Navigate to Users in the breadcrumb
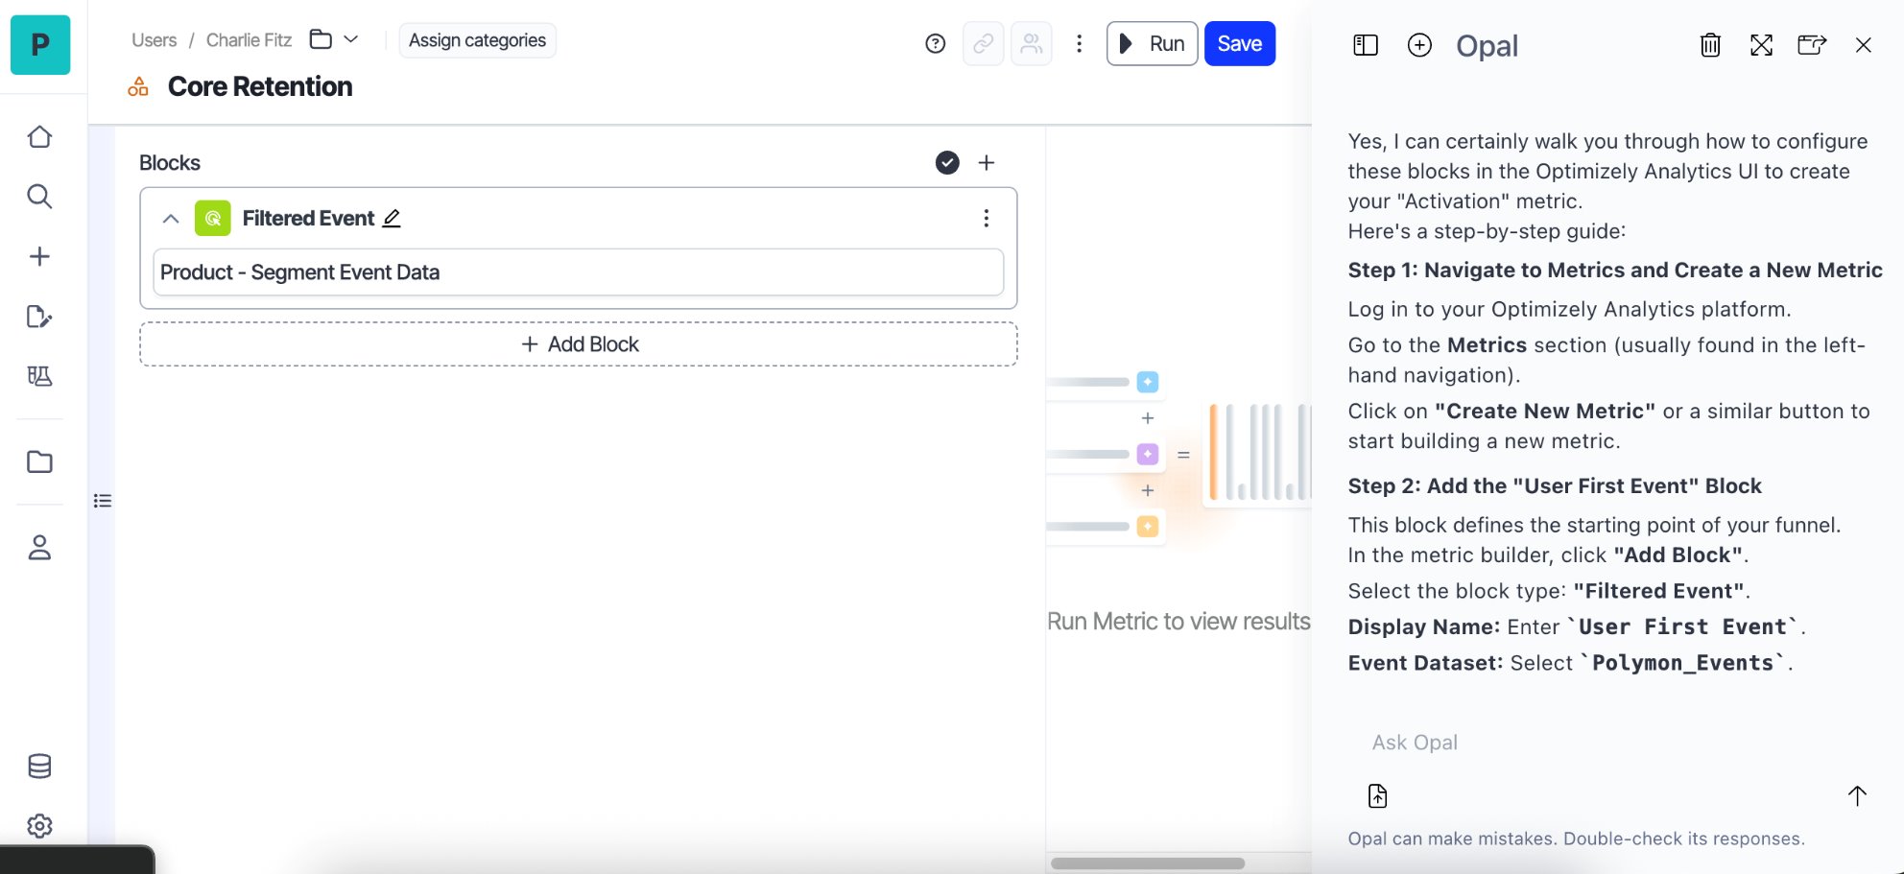This screenshot has height=874, width=1904. point(154,40)
